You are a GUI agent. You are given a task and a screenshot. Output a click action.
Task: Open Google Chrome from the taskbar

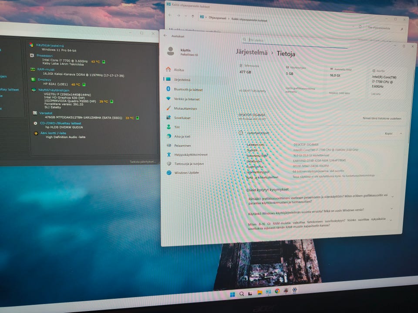coord(277,291)
